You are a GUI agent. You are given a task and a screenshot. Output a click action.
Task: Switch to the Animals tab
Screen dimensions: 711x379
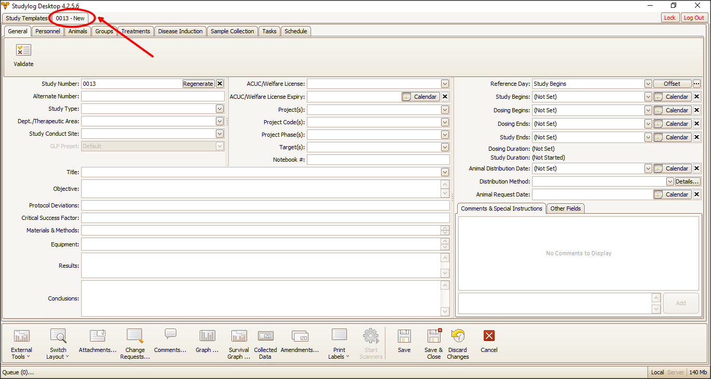78,31
